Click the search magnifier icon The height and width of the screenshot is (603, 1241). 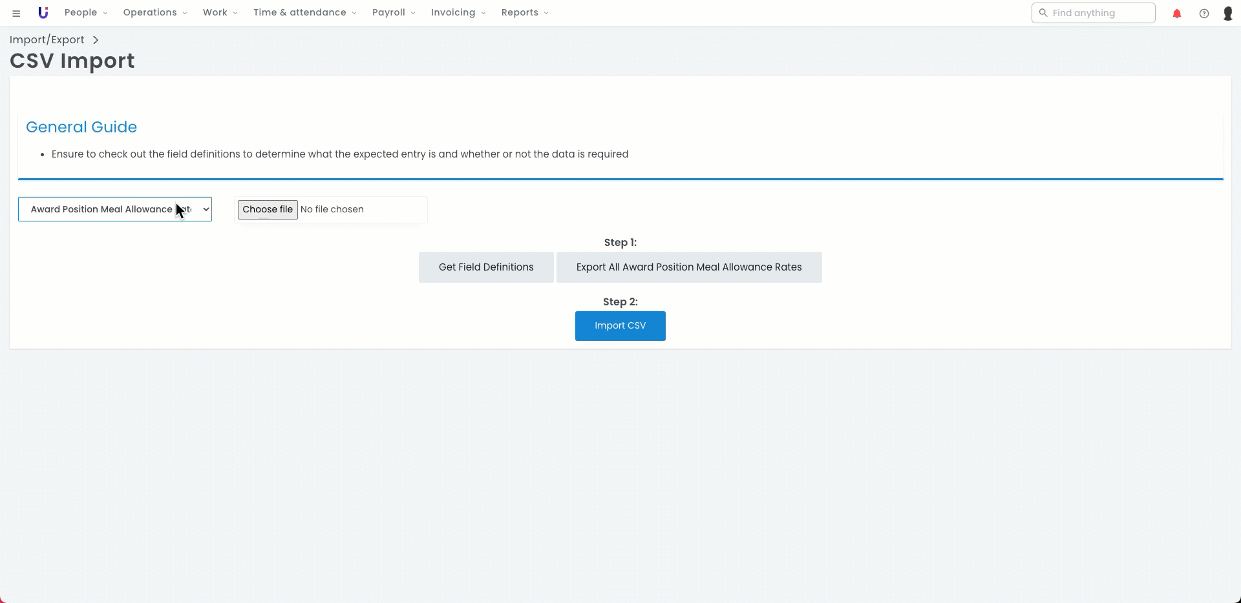coord(1043,13)
